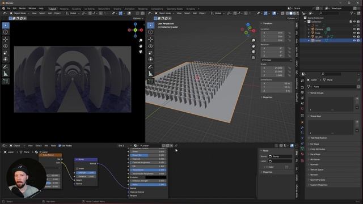Screen dimensions: 363x204
Task: Select the Cursor tool in left viewport toolbar
Action: (6, 32)
